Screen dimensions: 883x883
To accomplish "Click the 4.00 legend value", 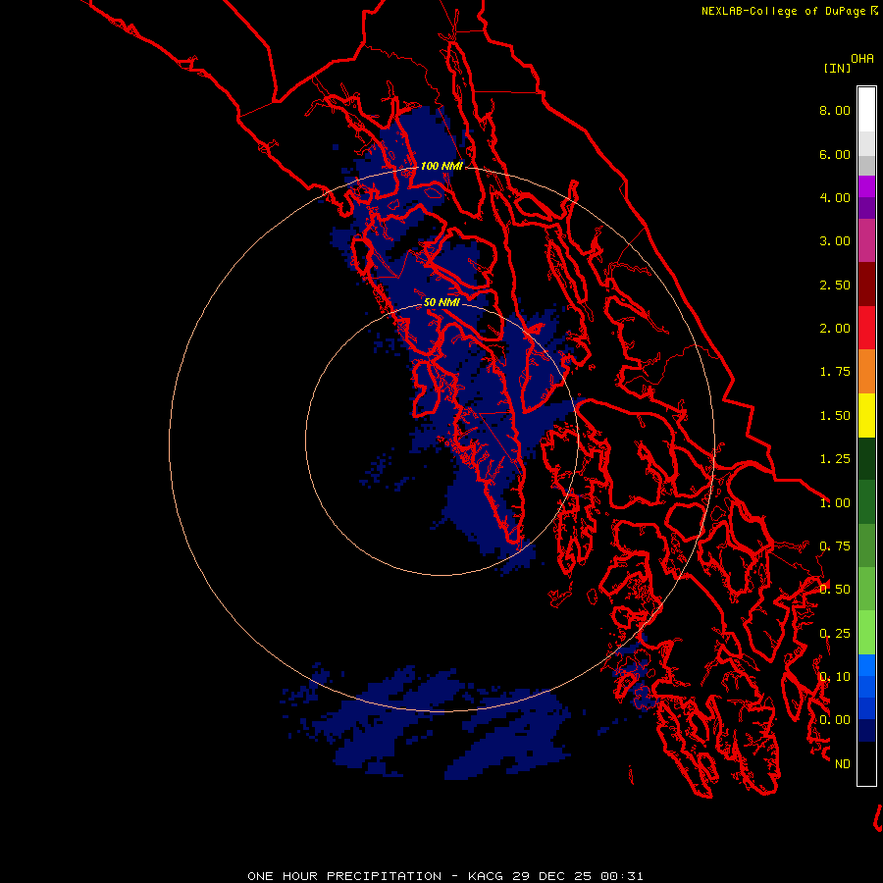I will coord(835,197).
